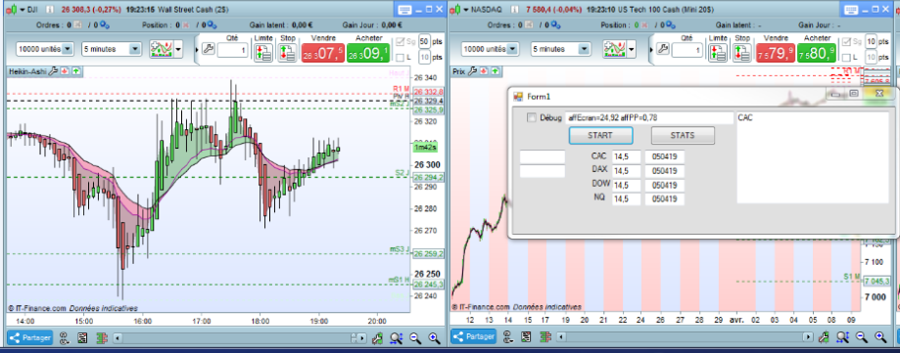Click Partager button in DJI window
This screenshot has width=900, height=353.
29,338
